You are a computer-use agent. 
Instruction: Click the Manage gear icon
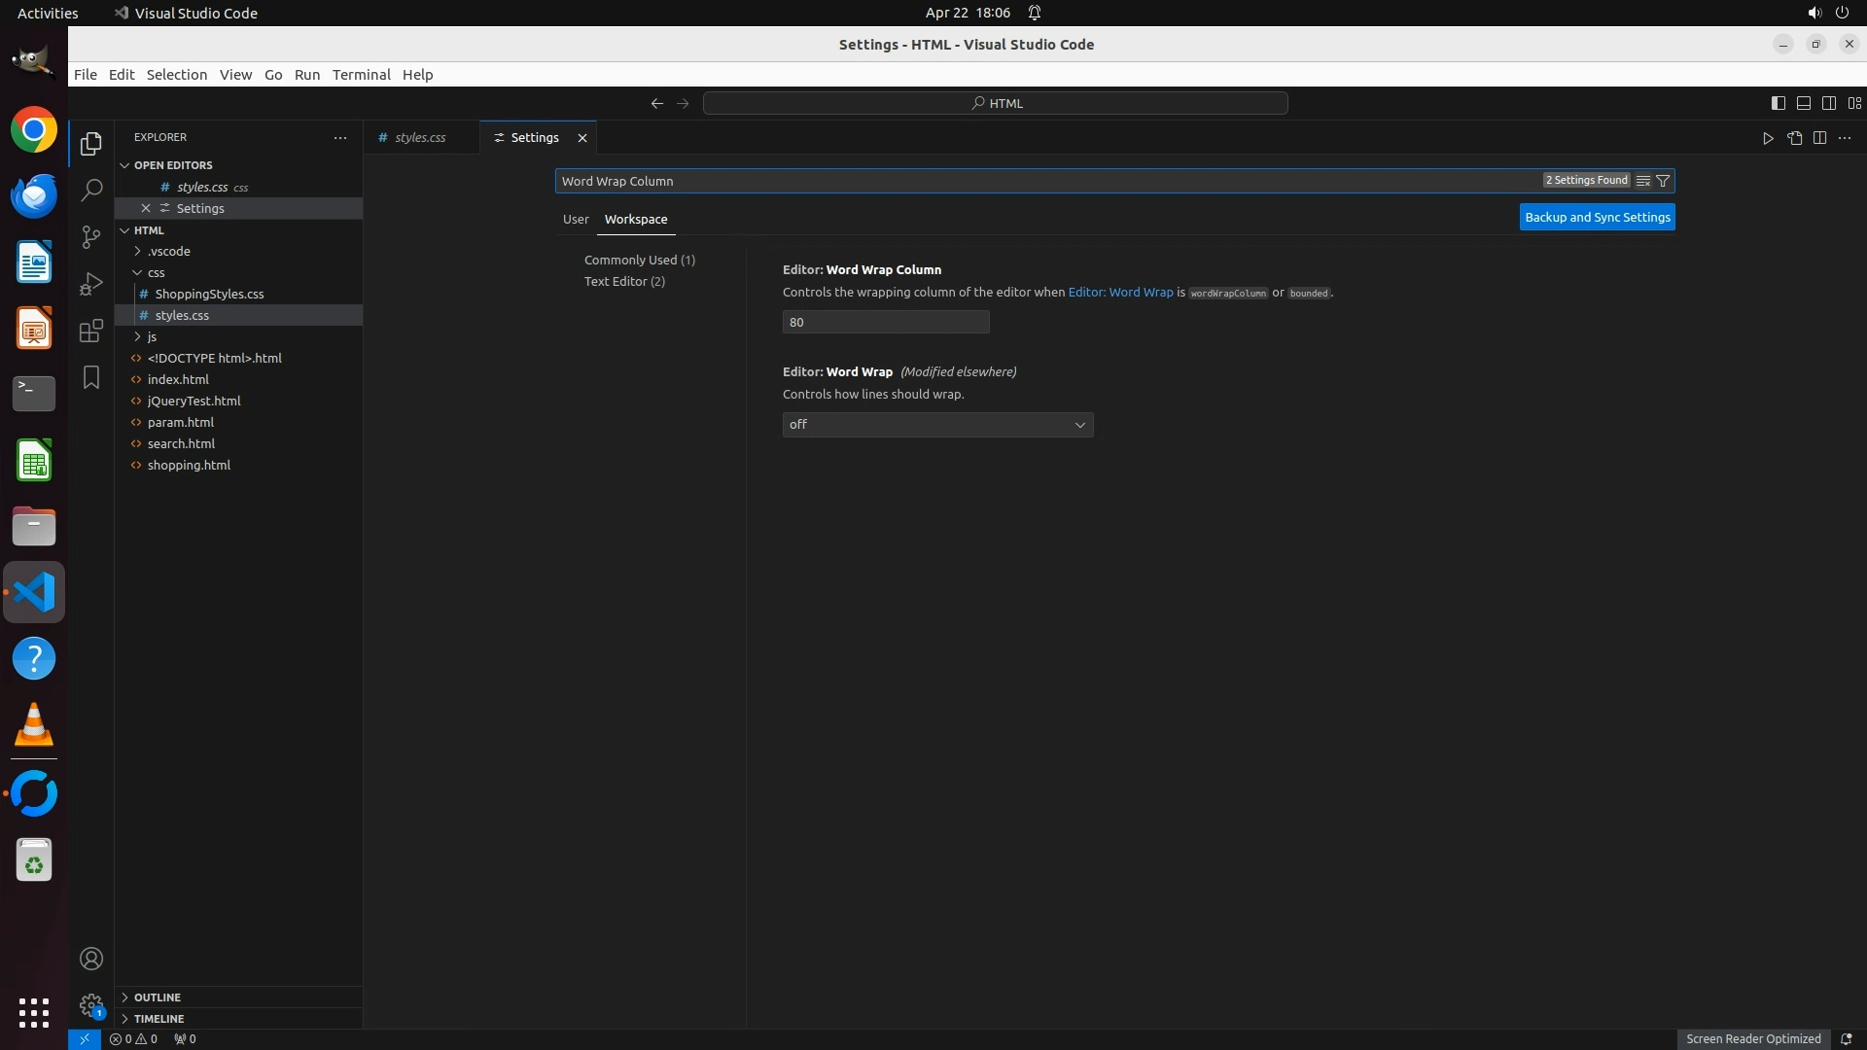coord(91,1004)
